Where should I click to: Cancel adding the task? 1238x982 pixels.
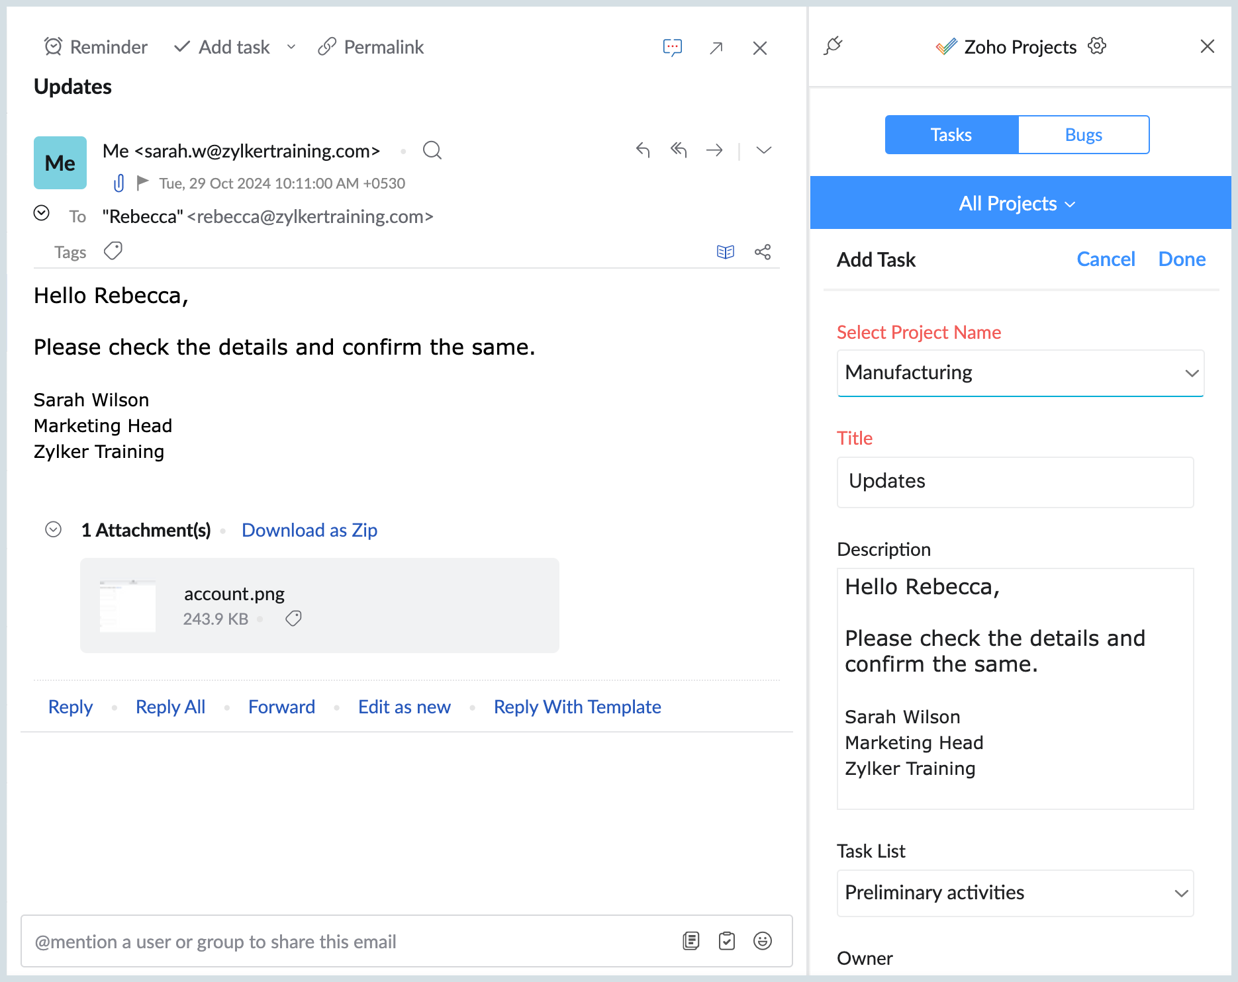click(x=1106, y=259)
